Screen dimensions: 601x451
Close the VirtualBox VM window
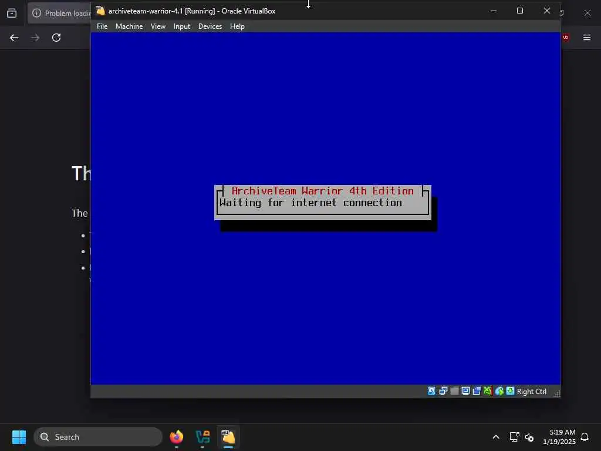(x=547, y=11)
